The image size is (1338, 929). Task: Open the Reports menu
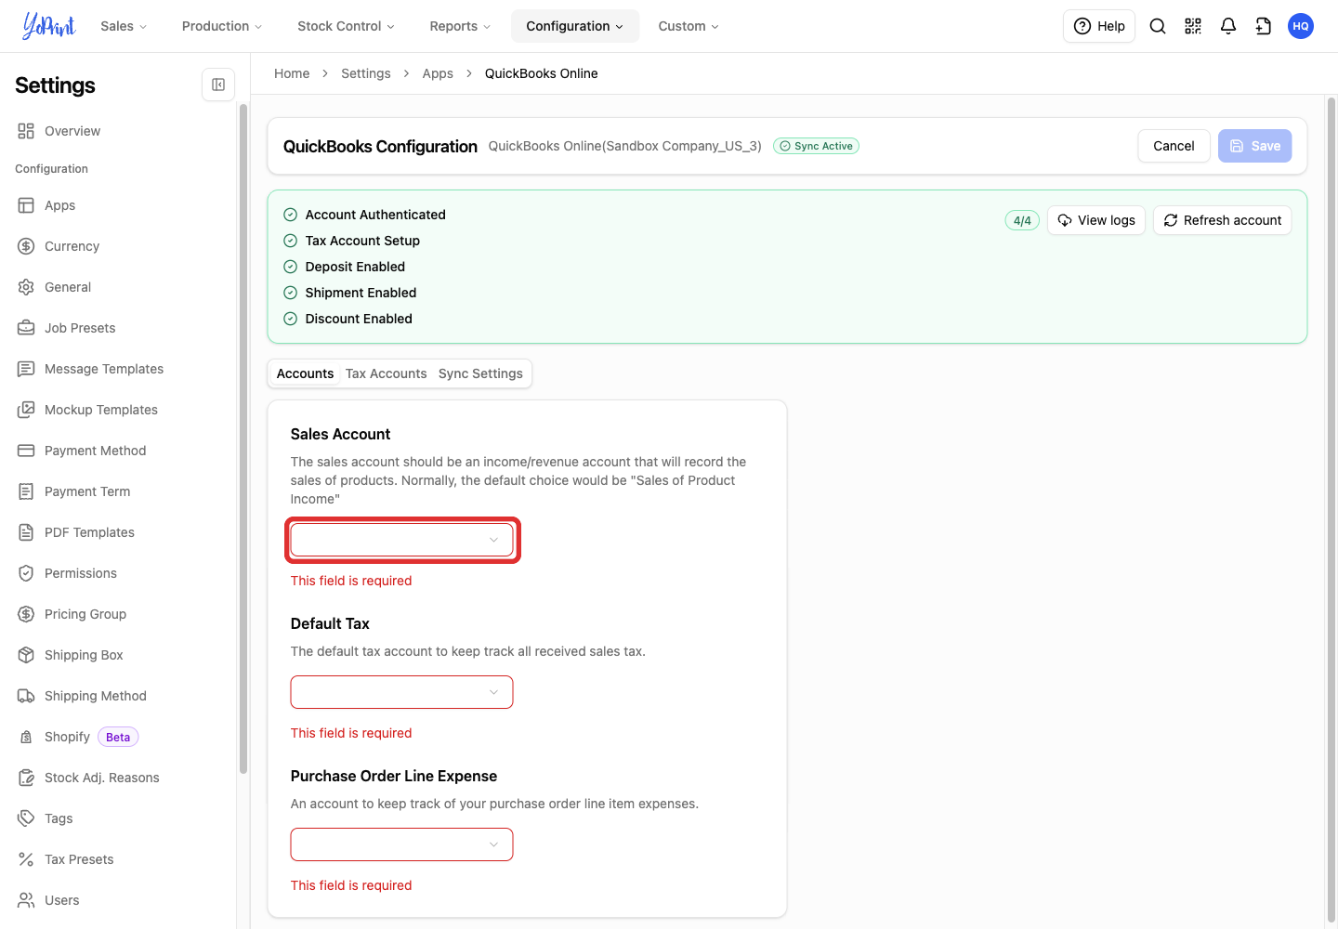(x=460, y=26)
